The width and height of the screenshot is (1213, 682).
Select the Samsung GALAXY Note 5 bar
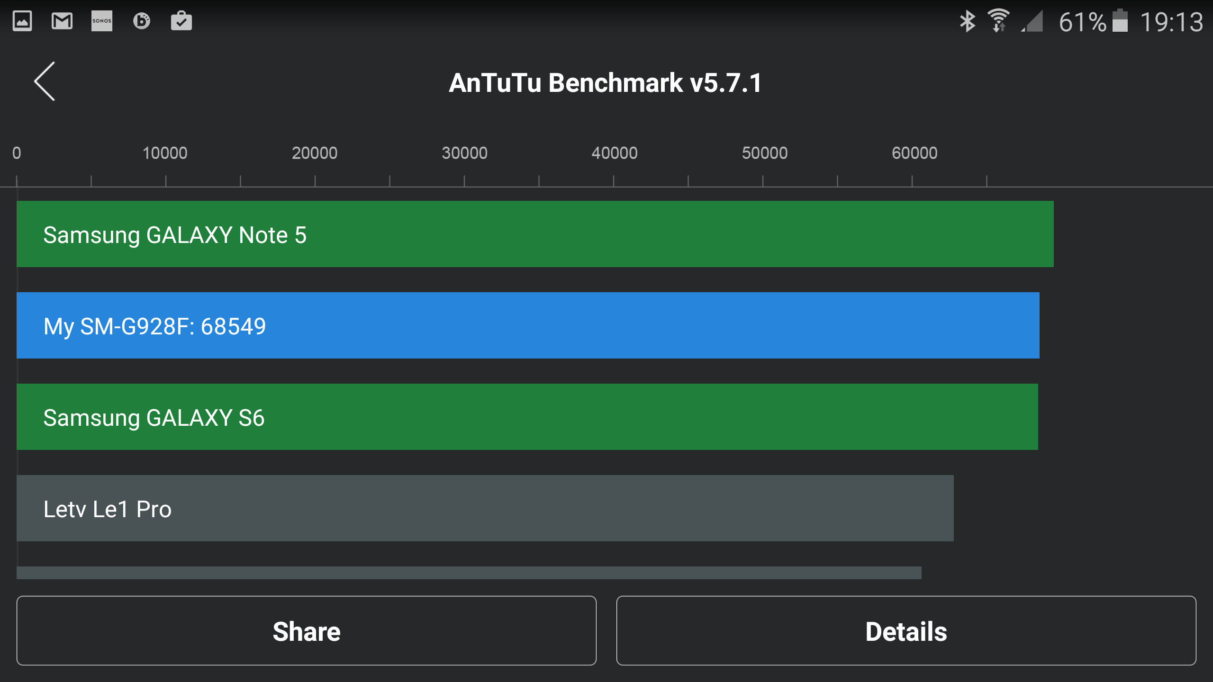[535, 234]
